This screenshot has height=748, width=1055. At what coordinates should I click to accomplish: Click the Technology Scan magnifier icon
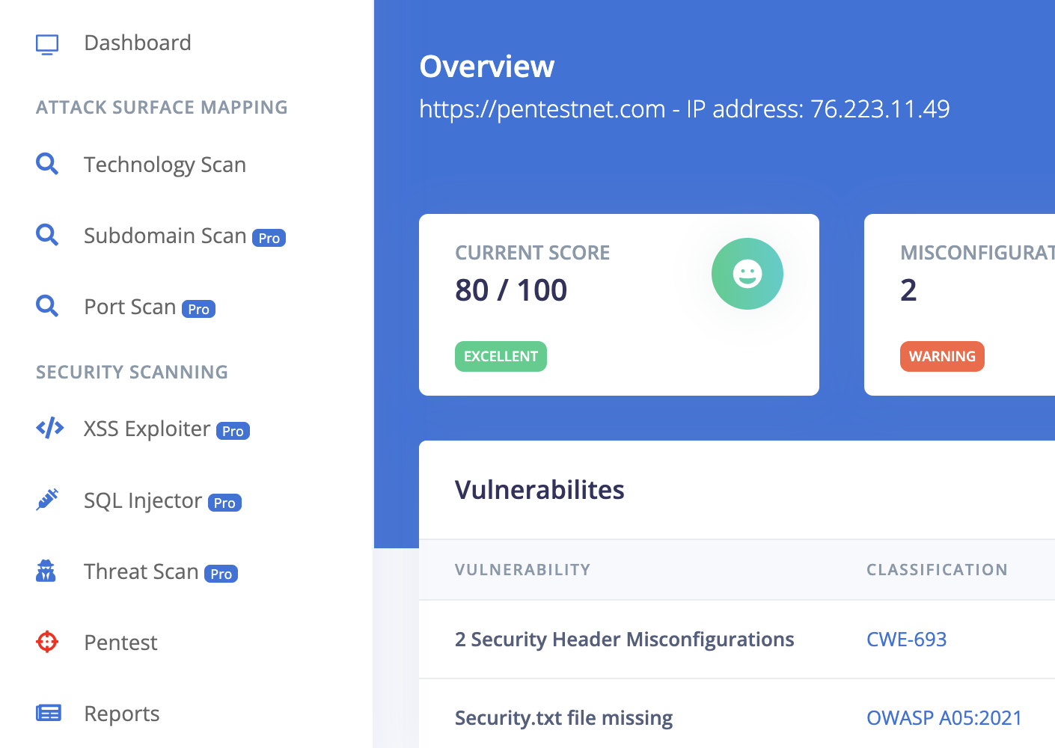(47, 164)
